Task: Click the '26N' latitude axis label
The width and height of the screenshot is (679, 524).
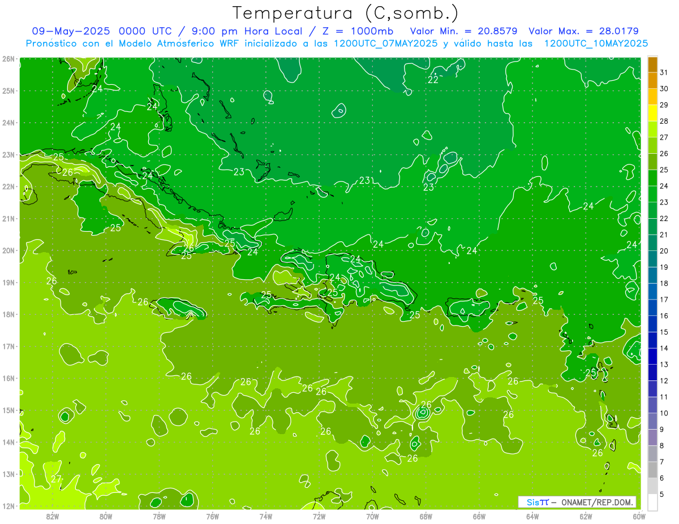Action: coord(8,59)
